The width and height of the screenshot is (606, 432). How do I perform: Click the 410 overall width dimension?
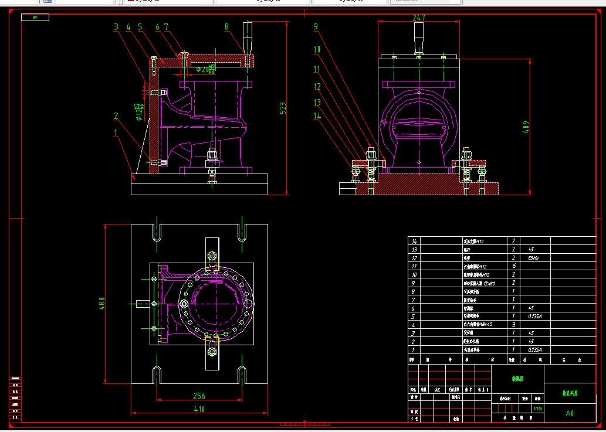199,409
